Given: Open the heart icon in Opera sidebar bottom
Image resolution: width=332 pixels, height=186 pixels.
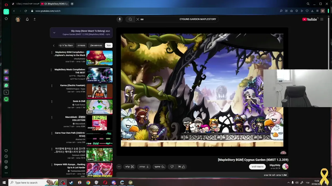Looking at the screenshot, I should (x=6, y=151).
